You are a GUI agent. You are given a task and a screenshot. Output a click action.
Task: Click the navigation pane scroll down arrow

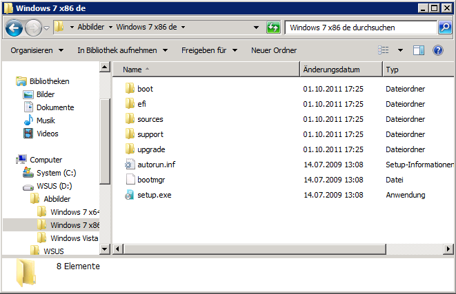105,249
